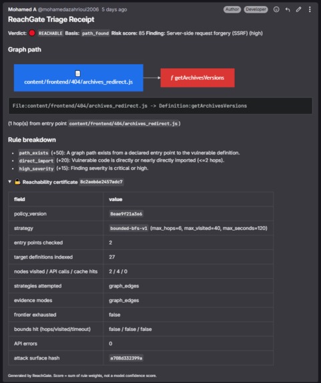Viewport: 321px width, 383px height.
Task: Click the bounded-bfs-v1 strategy value
Action: point(129,229)
